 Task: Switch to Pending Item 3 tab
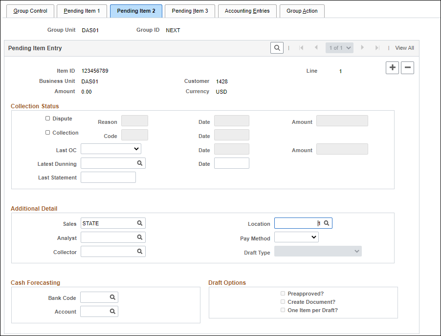(x=190, y=11)
